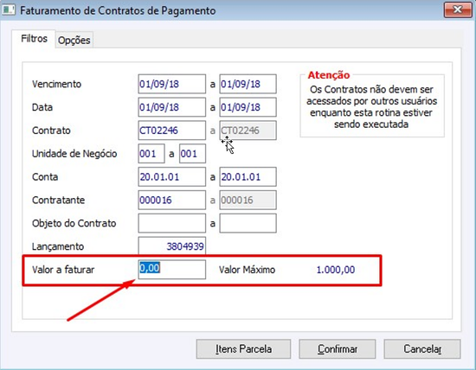Select the Data end date field
The image size is (476, 370).
click(x=248, y=107)
